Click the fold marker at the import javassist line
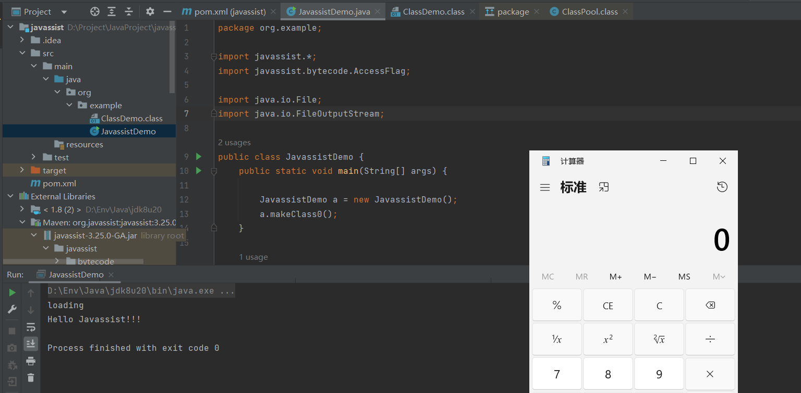The height and width of the screenshot is (393, 801). (x=213, y=56)
